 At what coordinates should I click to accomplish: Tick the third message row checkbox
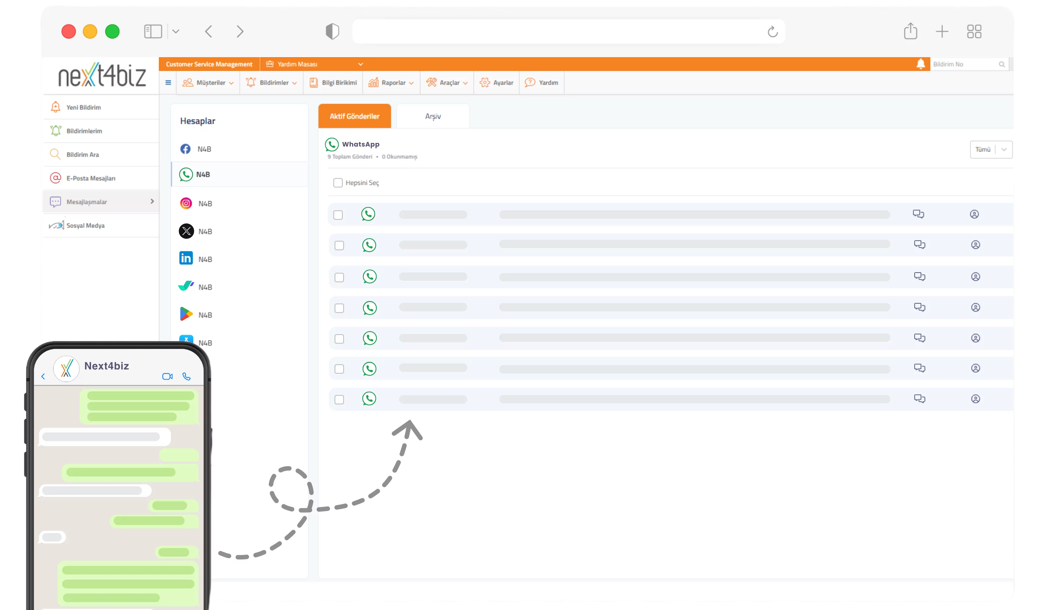(339, 277)
